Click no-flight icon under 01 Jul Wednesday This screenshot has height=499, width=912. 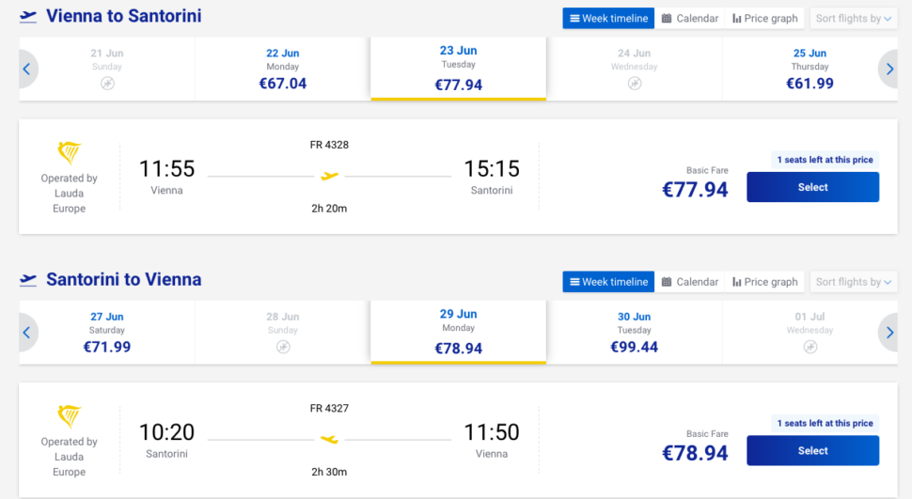click(810, 347)
